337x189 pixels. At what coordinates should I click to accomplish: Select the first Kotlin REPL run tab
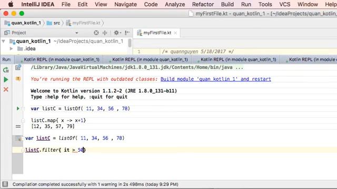pyautogui.click(x=59, y=59)
